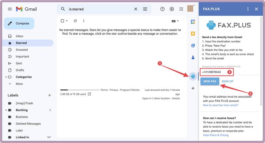
Task: Expand the Banking label
Action: pyautogui.click(x=6, y=110)
